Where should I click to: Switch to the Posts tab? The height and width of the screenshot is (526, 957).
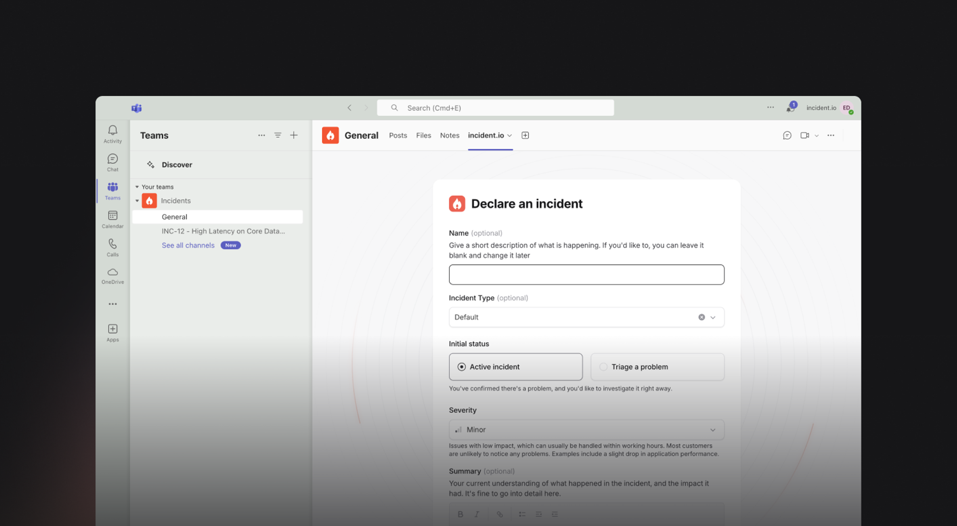[x=398, y=135]
